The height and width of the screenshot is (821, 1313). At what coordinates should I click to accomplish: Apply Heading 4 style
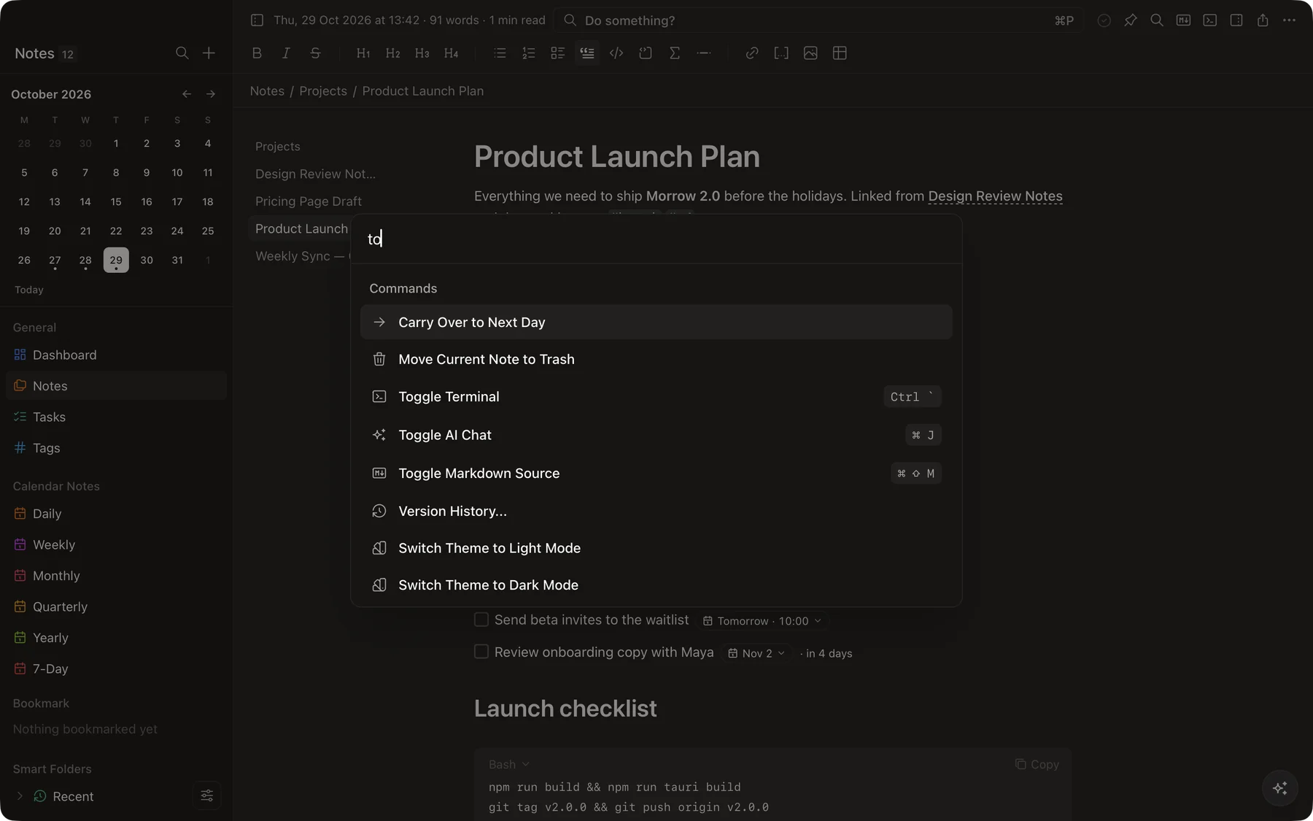coord(451,53)
